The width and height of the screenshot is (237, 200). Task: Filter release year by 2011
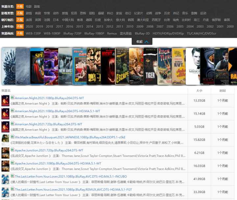pos(120,26)
